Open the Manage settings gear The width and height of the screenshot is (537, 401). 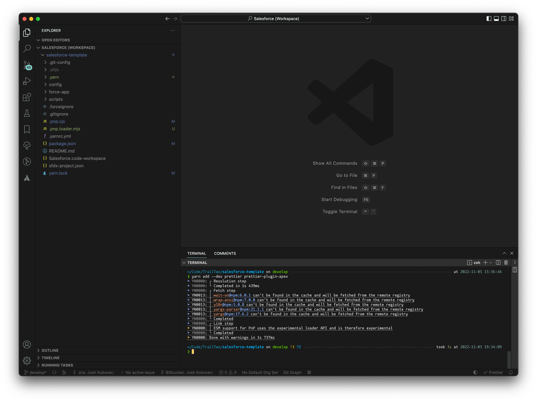click(x=27, y=361)
